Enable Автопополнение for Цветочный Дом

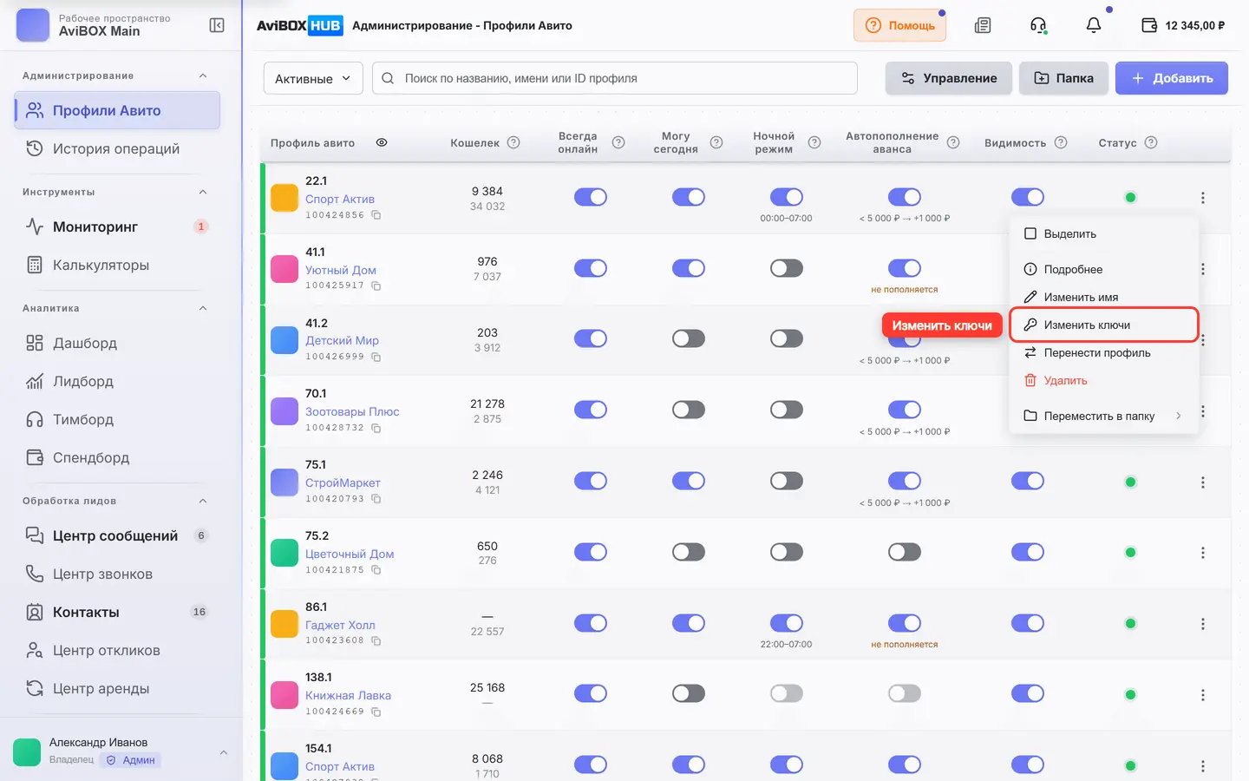click(905, 552)
